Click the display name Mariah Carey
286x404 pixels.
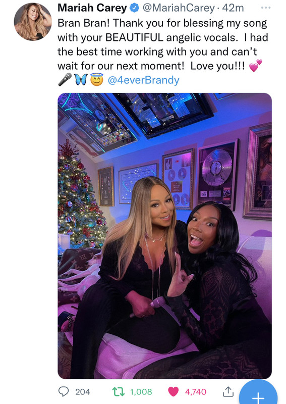click(92, 8)
